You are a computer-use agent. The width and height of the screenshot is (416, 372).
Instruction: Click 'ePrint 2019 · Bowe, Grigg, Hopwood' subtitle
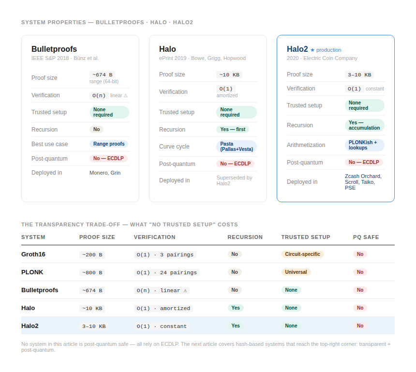tap(202, 58)
